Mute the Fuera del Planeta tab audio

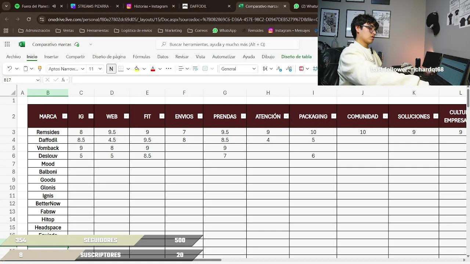(54, 6)
